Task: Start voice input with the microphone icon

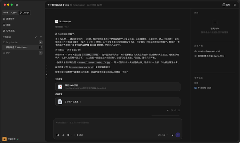Action: click(172, 135)
